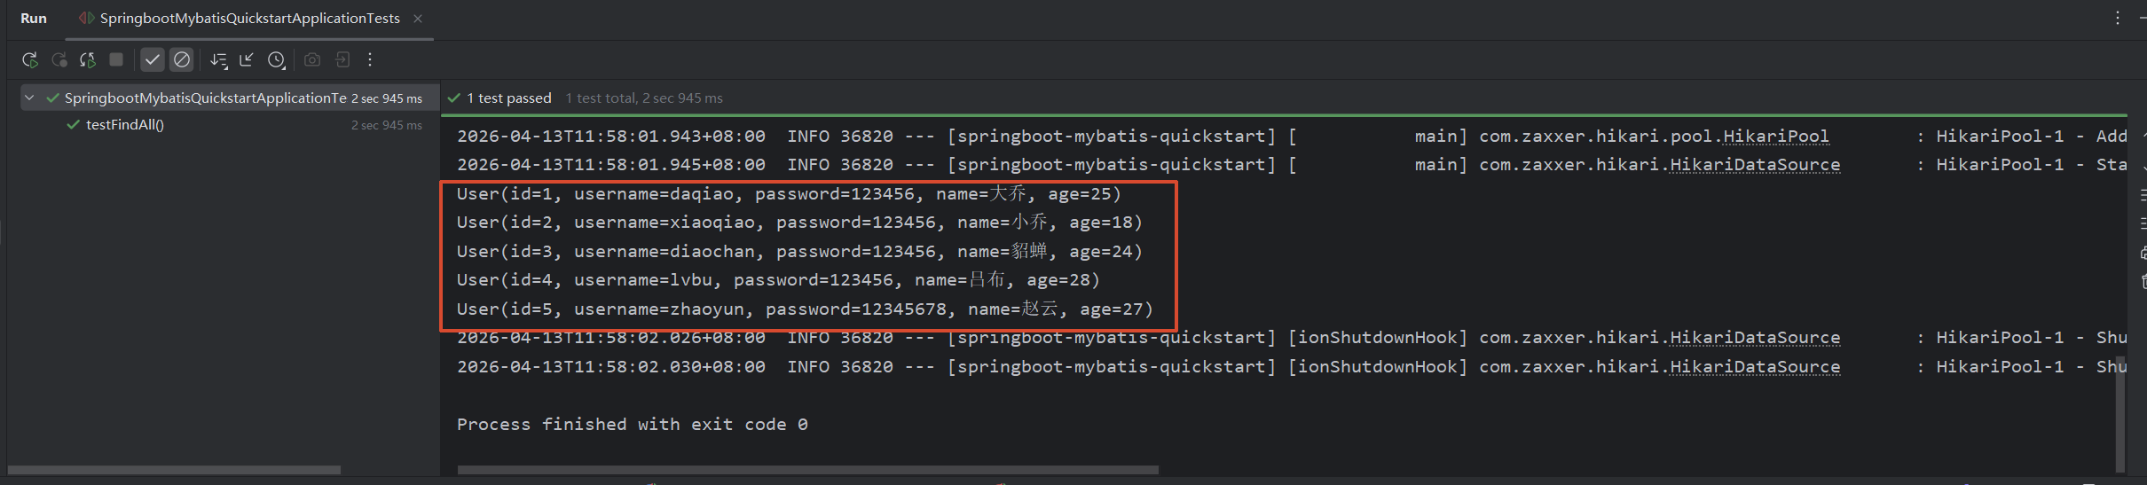The width and height of the screenshot is (2147, 485).
Task: Collapse all test results
Action: (x=247, y=59)
